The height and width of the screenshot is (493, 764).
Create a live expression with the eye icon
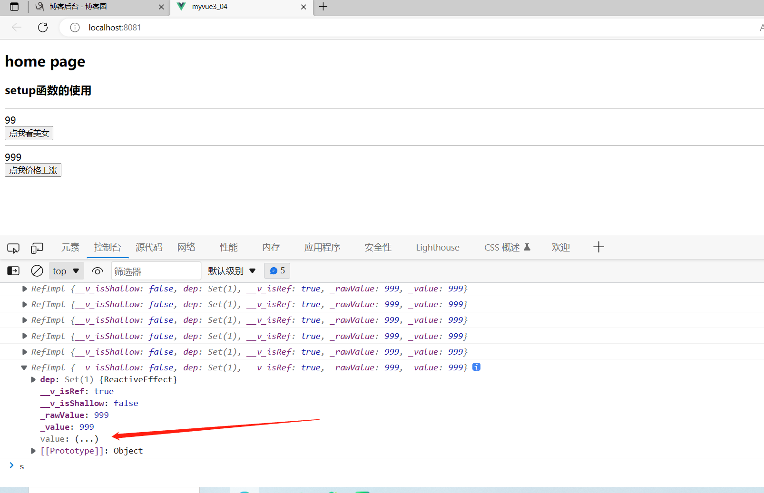98,271
